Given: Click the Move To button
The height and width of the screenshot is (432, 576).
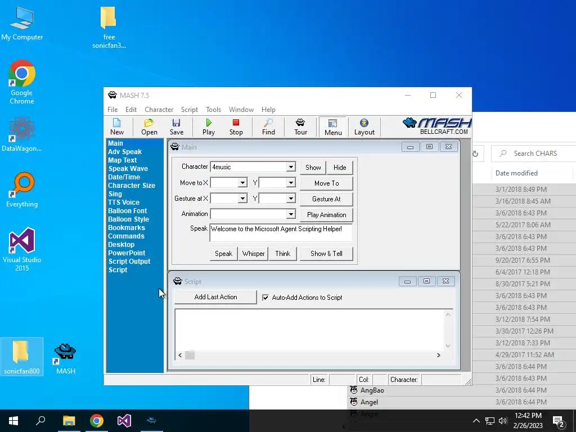Looking at the screenshot, I should point(327,183).
